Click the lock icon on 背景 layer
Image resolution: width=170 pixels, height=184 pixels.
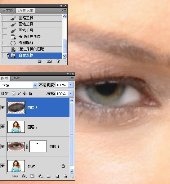point(63,166)
